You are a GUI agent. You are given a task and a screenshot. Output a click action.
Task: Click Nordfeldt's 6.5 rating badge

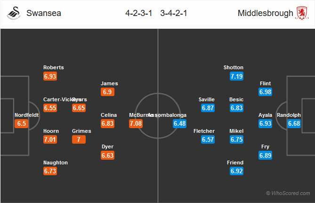pyautogui.click(x=22, y=123)
